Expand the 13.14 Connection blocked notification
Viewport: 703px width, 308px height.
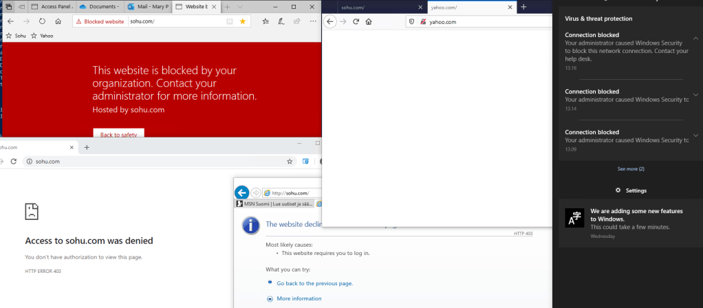695,95
